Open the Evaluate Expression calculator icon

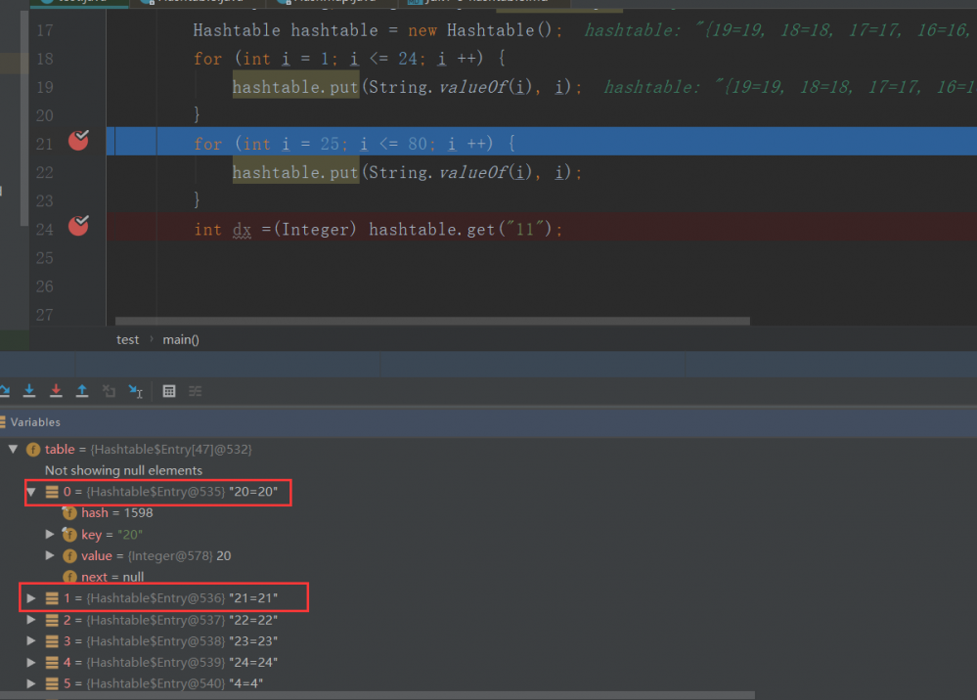169,391
